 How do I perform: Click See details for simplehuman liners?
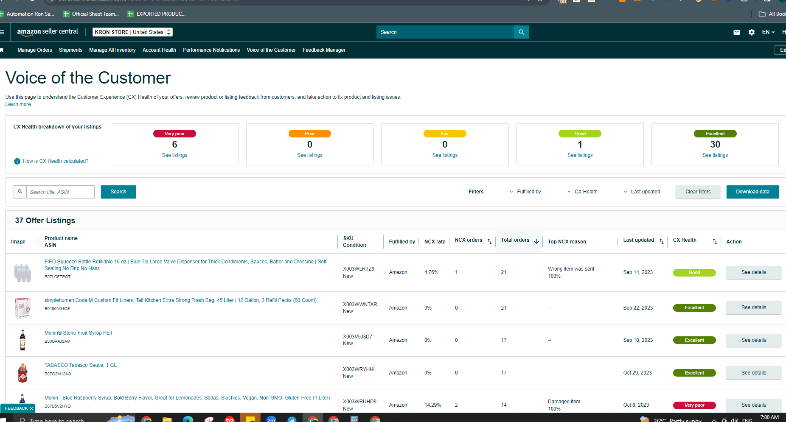point(754,307)
